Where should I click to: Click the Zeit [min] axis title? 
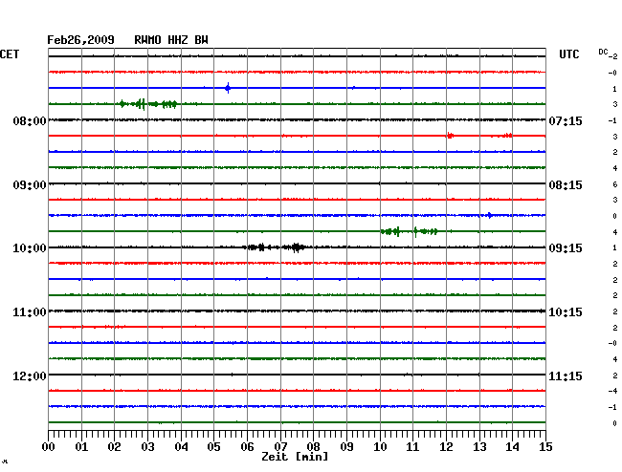pyautogui.click(x=295, y=457)
